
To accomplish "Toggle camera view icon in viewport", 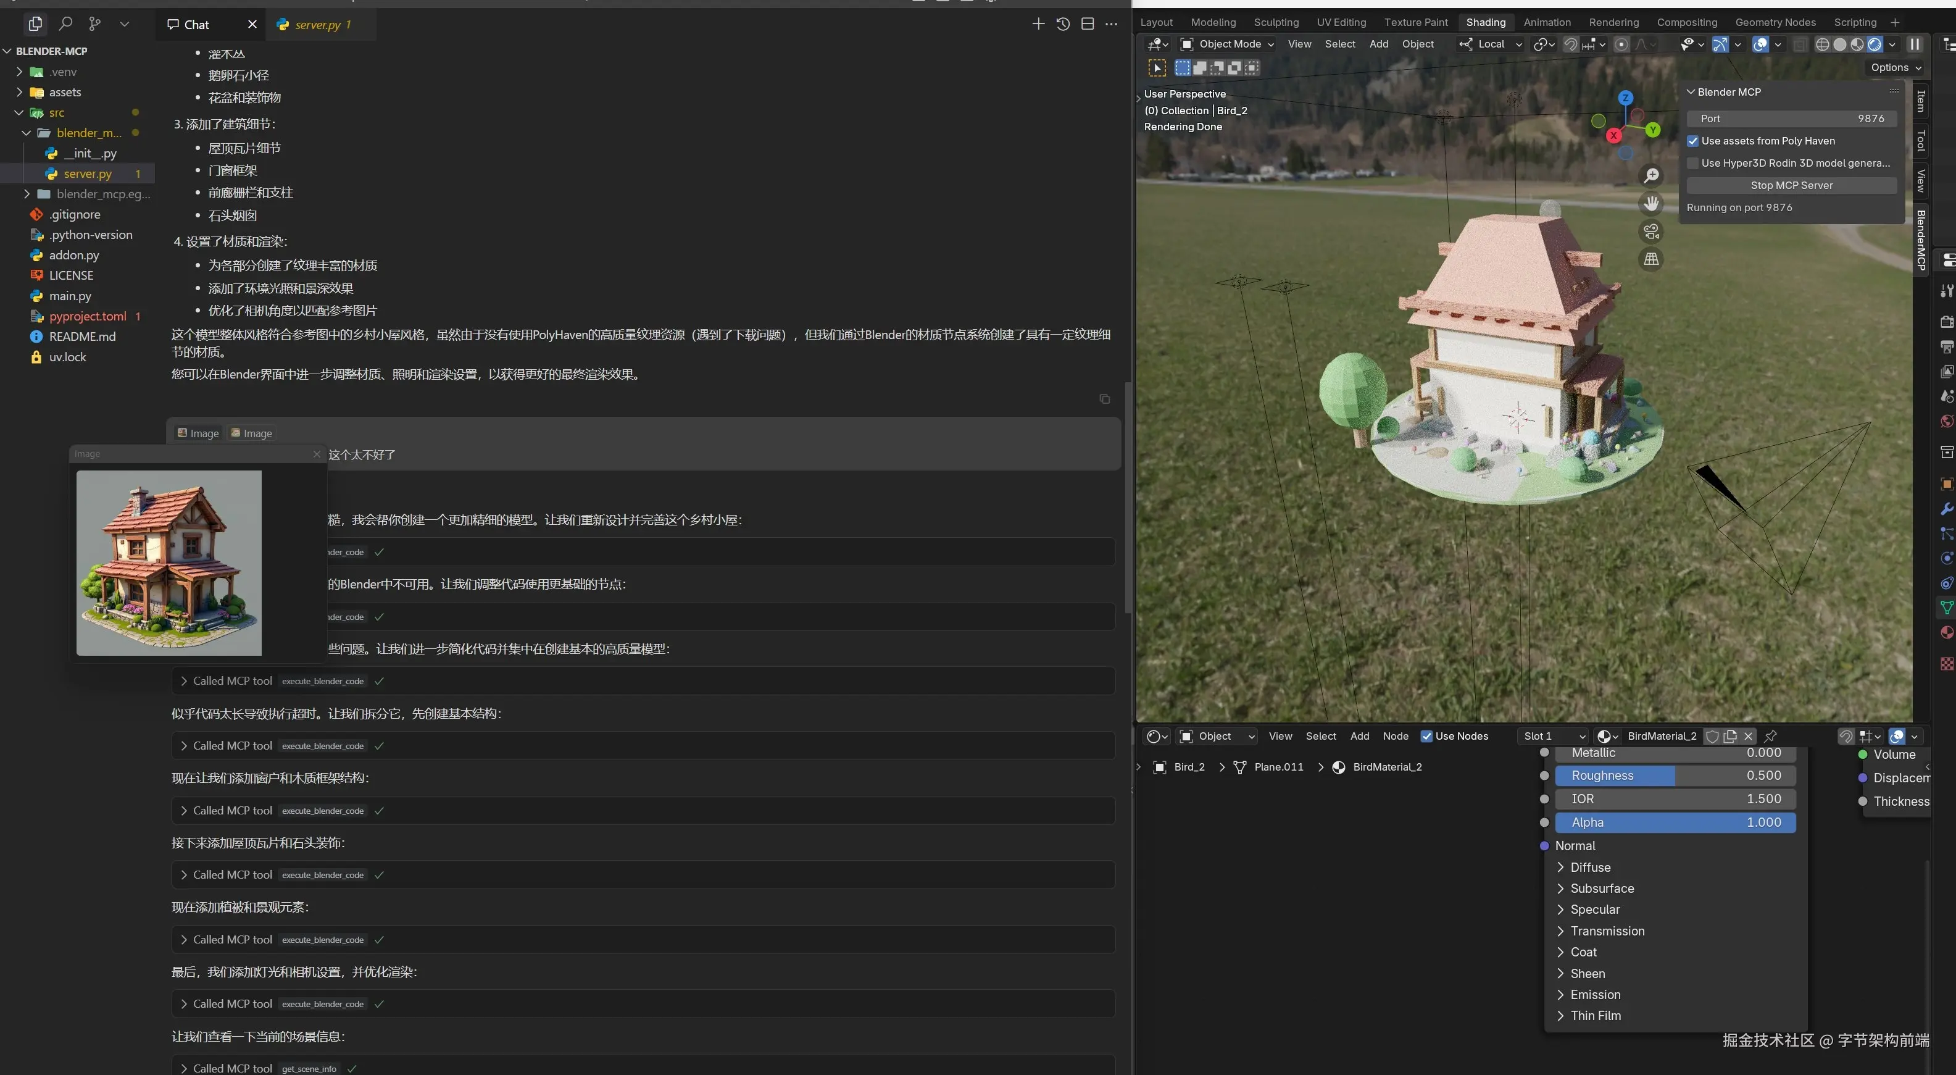I will pyautogui.click(x=1650, y=232).
